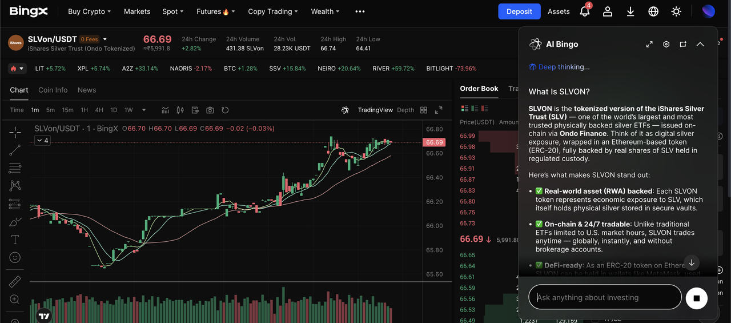Click the blue Deposit button

(x=519, y=11)
